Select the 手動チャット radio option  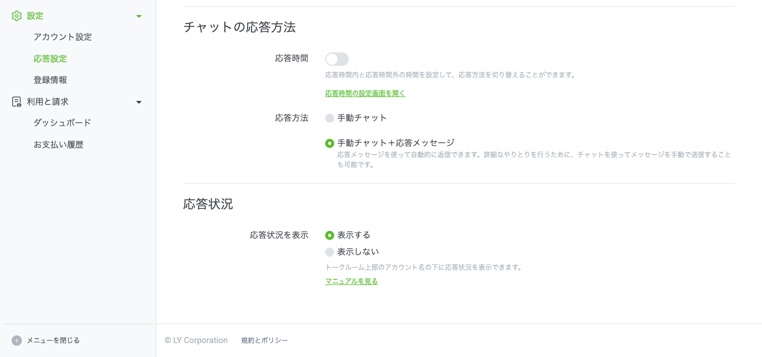click(x=330, y=118)
